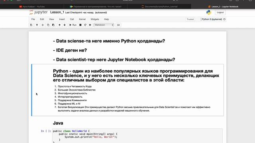Switch to the YouTube browser tab
Viewport: 255px width, 143px height.
coord(32,7)
